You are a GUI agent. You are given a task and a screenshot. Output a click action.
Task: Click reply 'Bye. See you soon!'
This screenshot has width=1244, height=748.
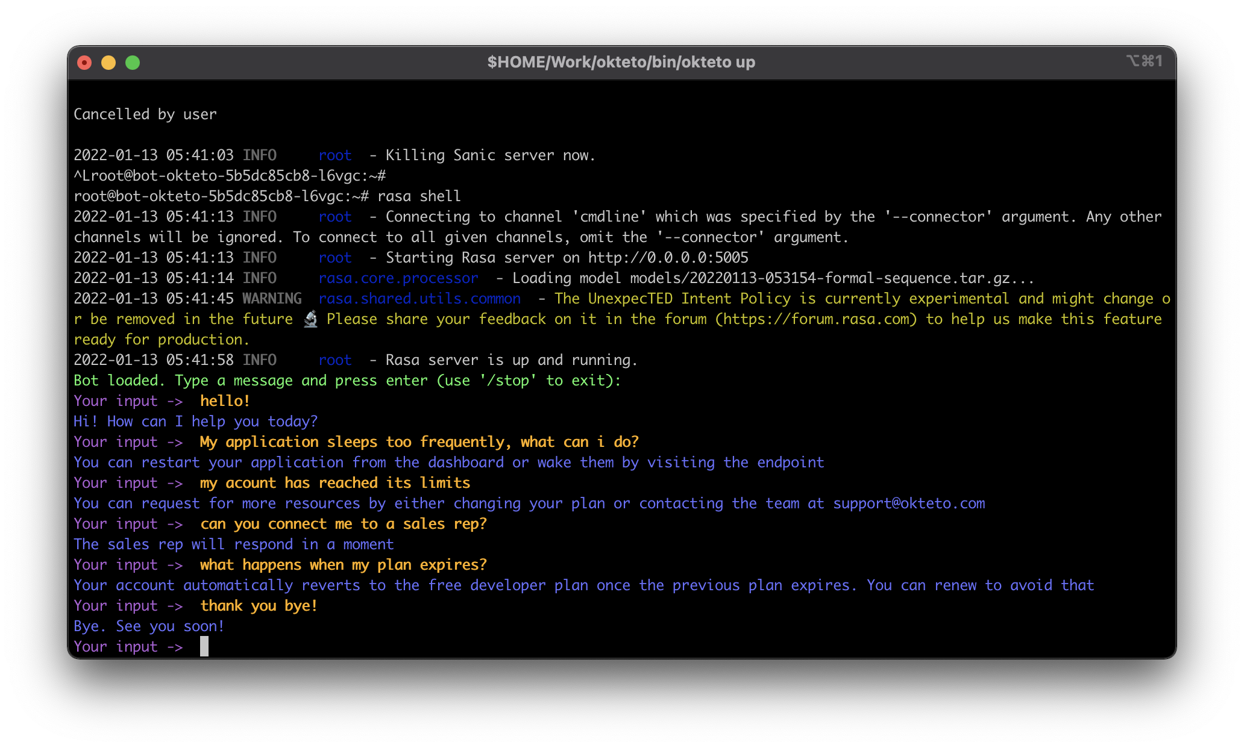[x=149, y=626]
